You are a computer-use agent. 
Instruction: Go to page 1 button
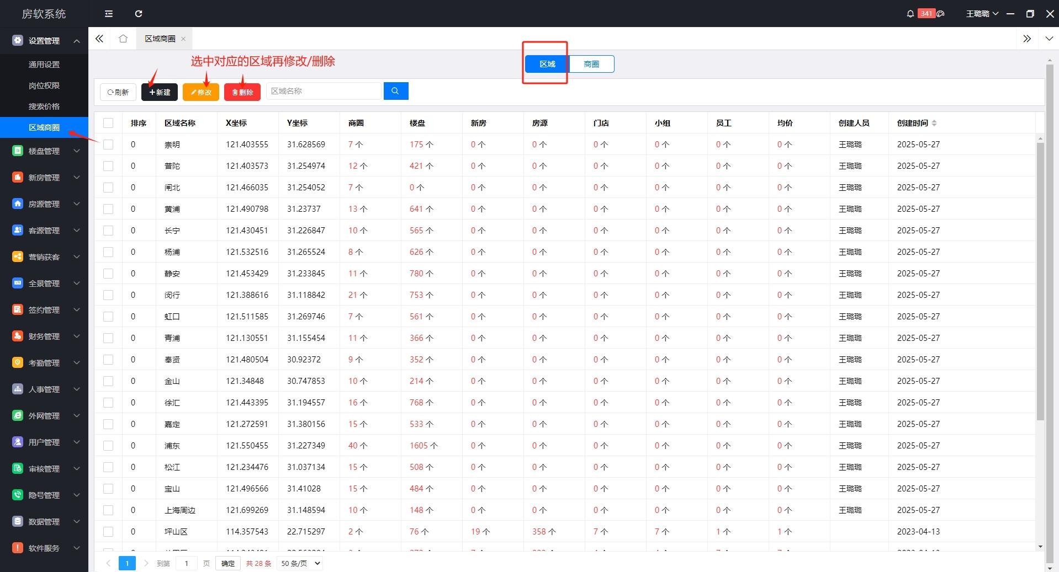click(x=127, y=563)
